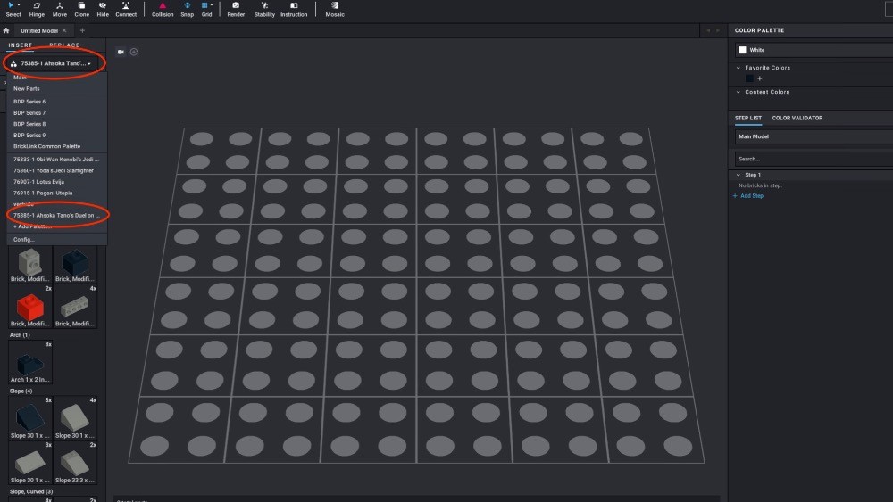Select the red modified brick thumbnail
Image resolution: width=893 pixels, height=502 pixels.
tap(30, 309)
